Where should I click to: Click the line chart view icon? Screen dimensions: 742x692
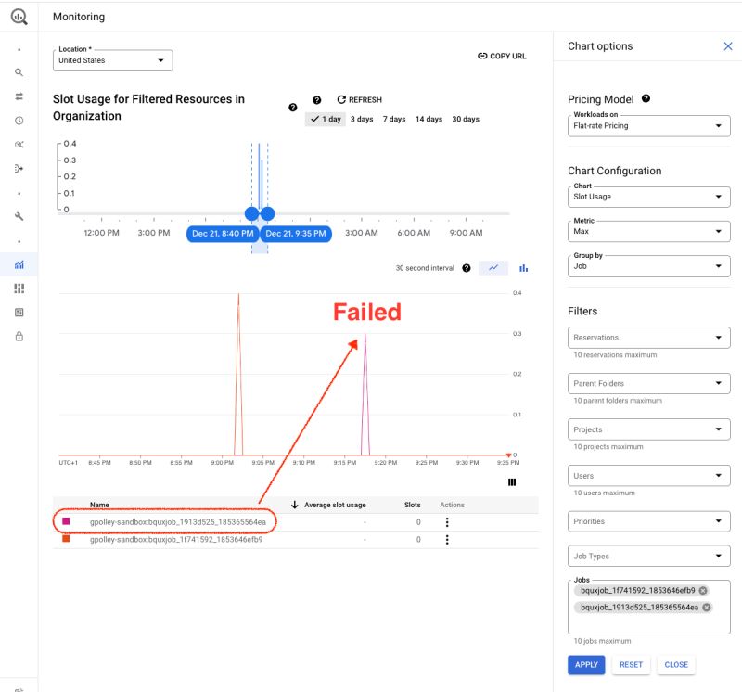pos(493,268)
